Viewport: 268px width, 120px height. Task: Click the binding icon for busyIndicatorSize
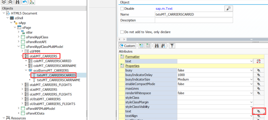[259, 80]
